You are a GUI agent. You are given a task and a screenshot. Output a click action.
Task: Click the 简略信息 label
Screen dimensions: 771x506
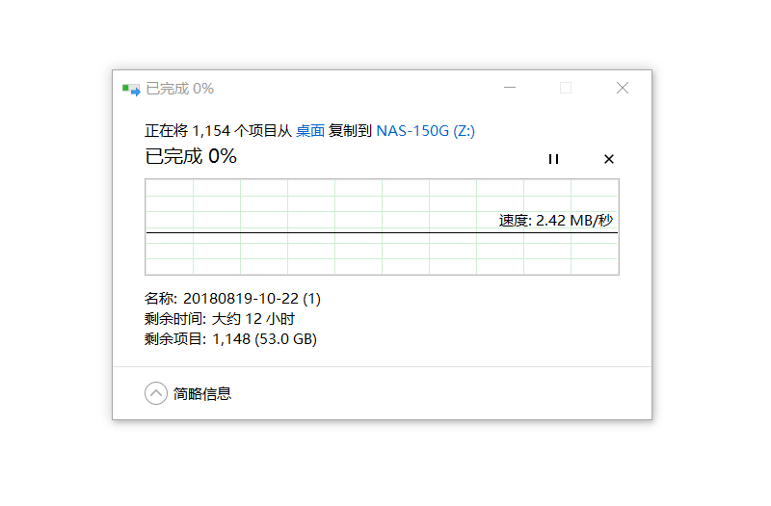[202, 393]
